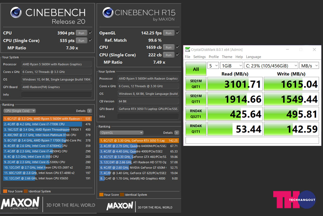Open the Profile menu in CrystalDiskMark

[214, 57]
